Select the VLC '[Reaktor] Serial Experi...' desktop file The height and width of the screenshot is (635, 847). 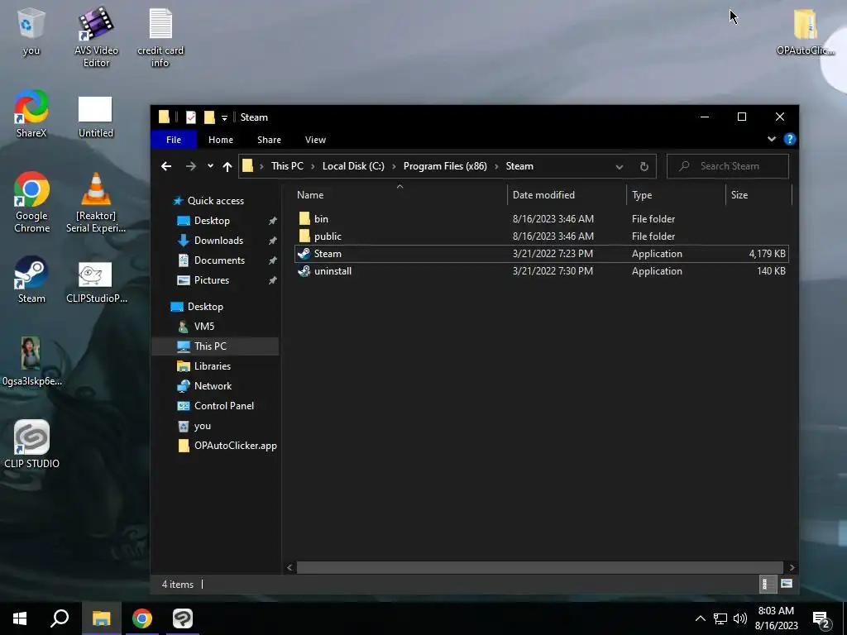96,202
